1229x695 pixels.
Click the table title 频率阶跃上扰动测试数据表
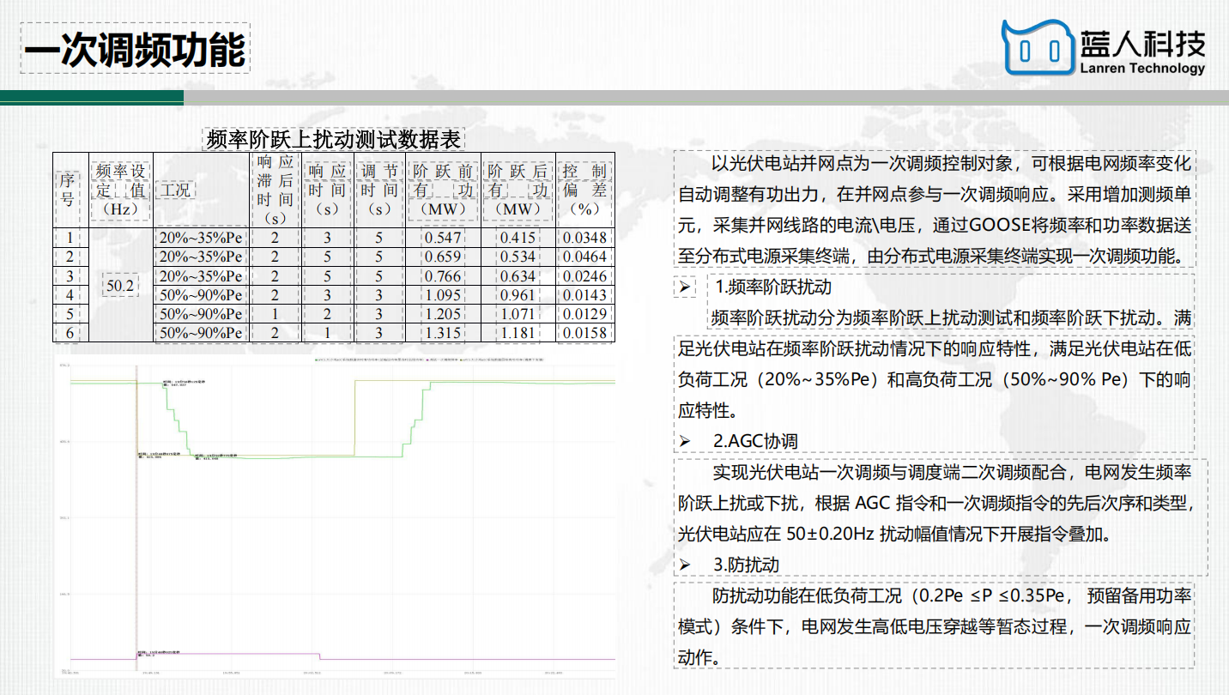(335, 138)
